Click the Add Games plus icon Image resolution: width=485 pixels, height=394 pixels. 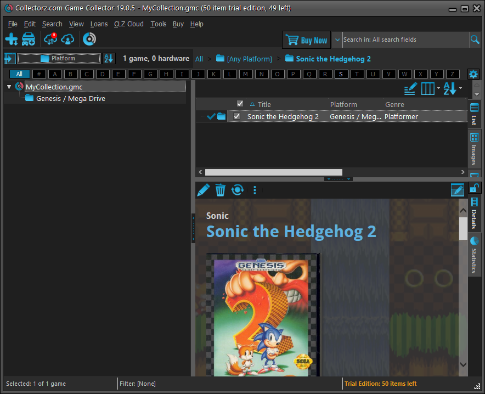[x=12, y=40]
